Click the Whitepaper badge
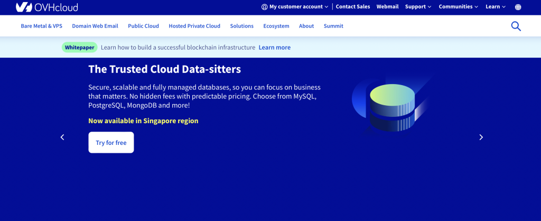This screenshot has width=541, height=221. (x=80, y=47)
